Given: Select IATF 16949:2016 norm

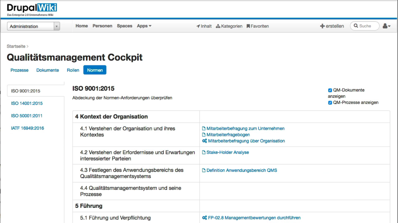Looking at the screenshot, I should 28,128.
